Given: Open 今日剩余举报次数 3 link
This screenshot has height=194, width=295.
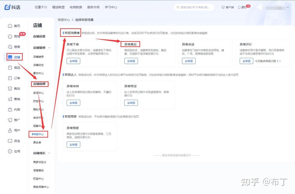Looking at the screenshot, I should (268, 61).
